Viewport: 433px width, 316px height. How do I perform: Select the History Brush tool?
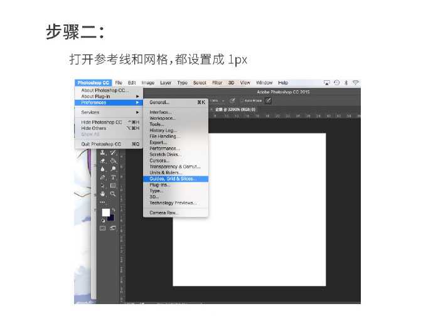pos(113,152)
